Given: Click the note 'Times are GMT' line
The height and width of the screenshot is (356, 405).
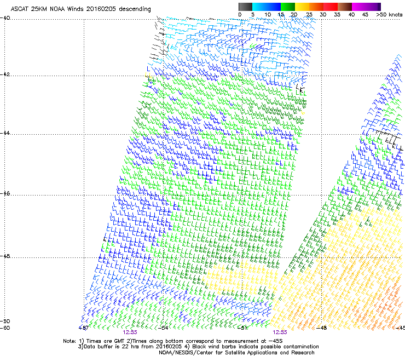Looking at the screenshot, I should [x=173, y=341].
